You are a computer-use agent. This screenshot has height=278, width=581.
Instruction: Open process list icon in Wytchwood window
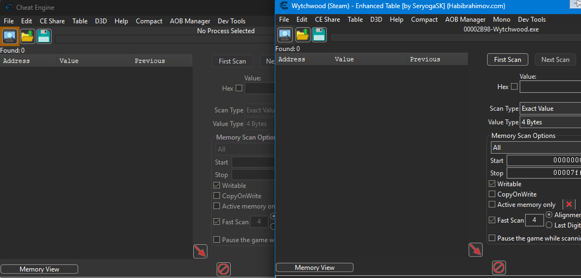pyautogui.click(x=285, y=35)
